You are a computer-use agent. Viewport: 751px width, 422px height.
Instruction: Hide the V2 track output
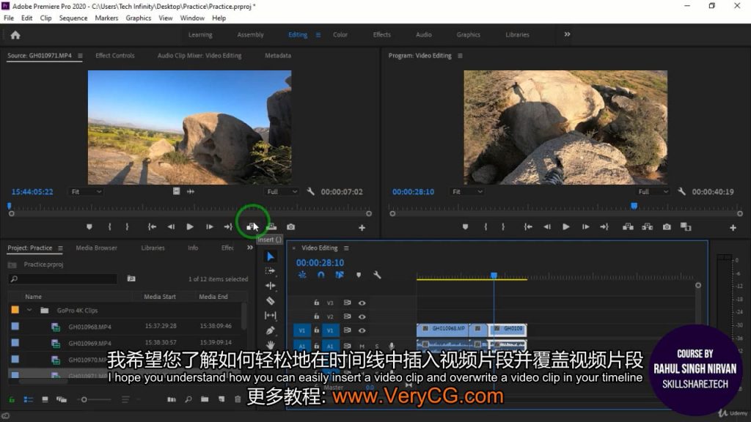tap(362, 316)
